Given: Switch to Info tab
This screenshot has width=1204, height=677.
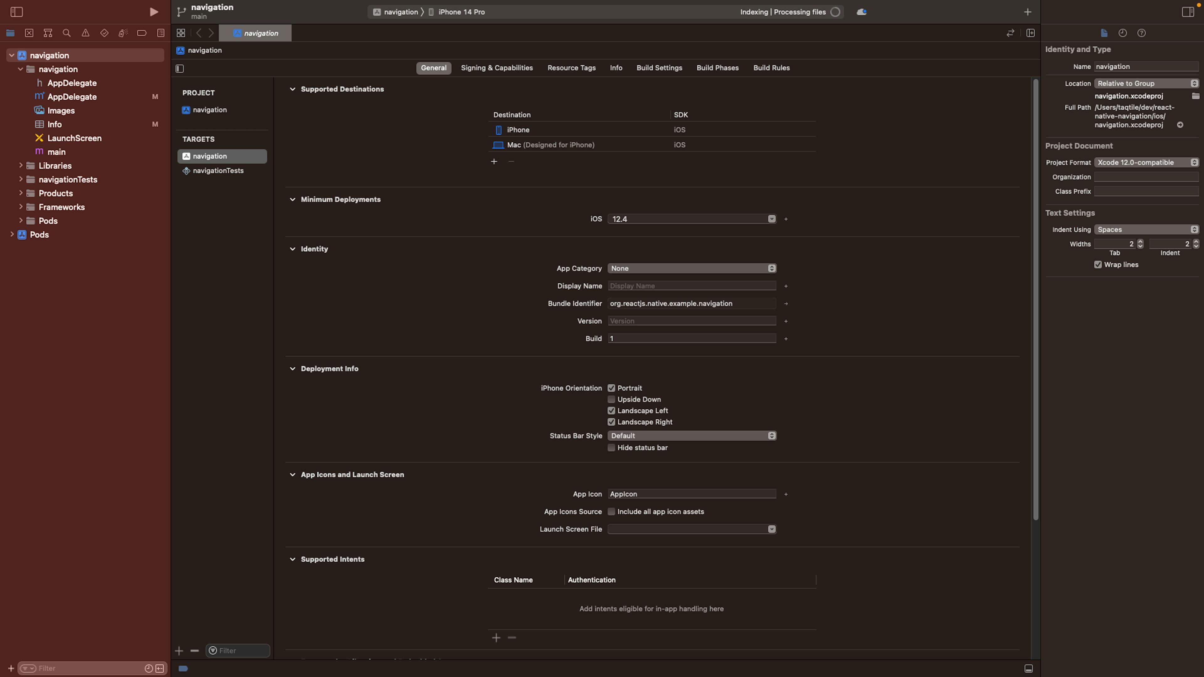Looking at the screenshot, I should (x=616, y=68).
